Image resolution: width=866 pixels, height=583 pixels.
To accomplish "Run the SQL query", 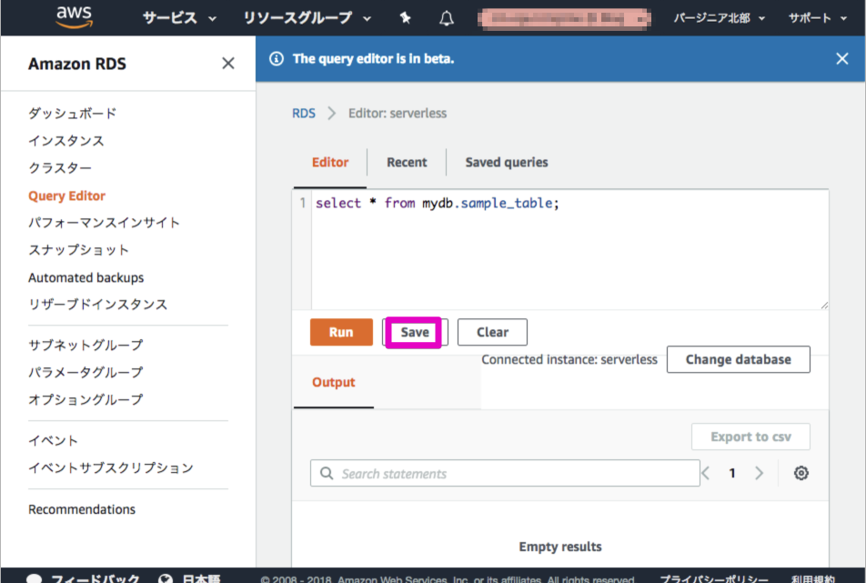I will (341, 331).
